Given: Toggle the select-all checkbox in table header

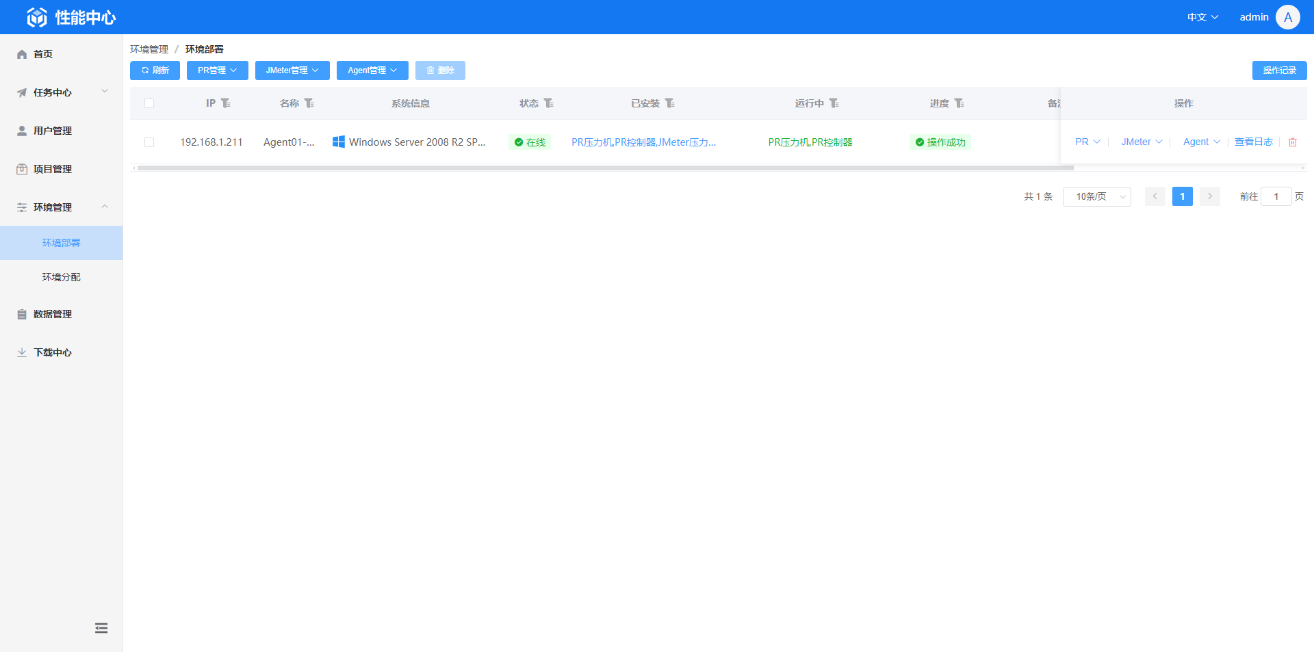Looking at the screenshot, I should click(149, 103).
